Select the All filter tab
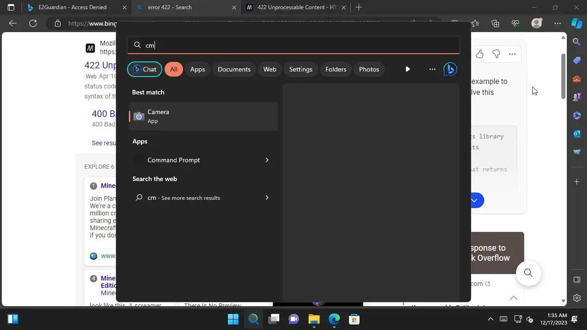Image resolution: width=587 pixels, height=330 pixels. tap(173, 69)
